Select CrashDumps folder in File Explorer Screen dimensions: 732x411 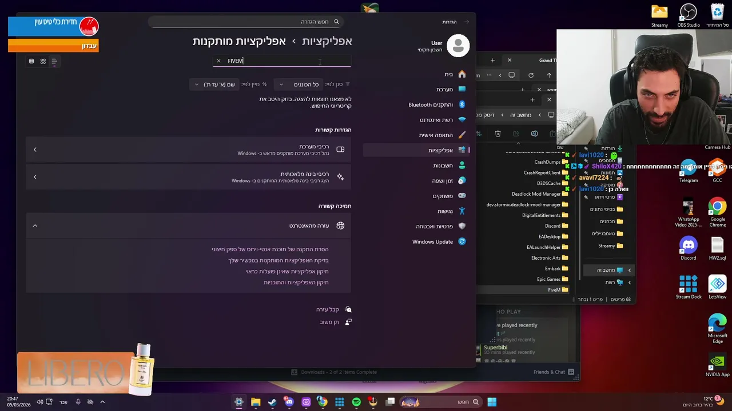point(551,162)
